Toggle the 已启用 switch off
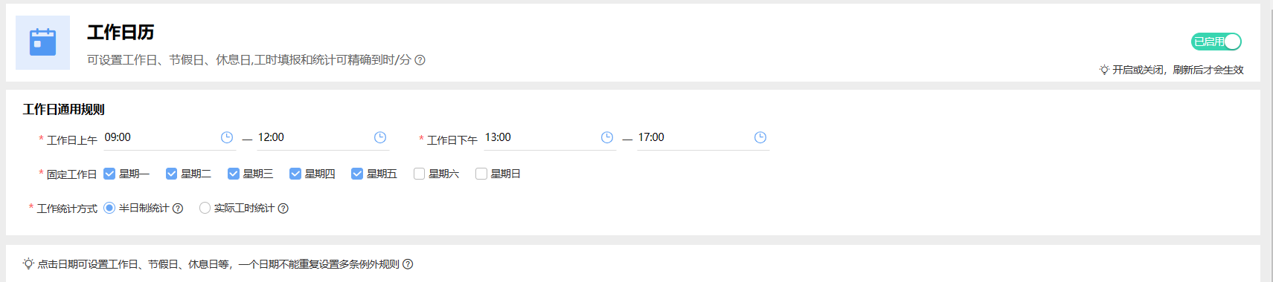Viewport: 1273px width, 282px height. [x=1216, y=42]
